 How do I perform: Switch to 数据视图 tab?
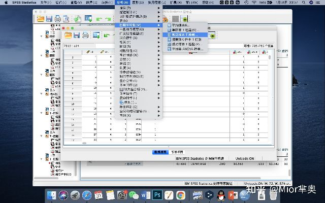click(160, 152)
